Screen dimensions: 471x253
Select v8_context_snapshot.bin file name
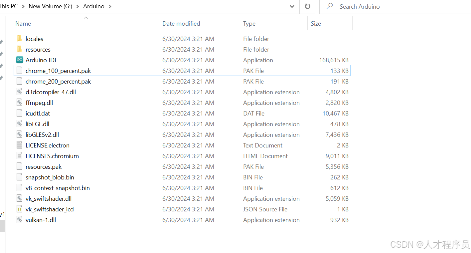[x=58, y=188]
